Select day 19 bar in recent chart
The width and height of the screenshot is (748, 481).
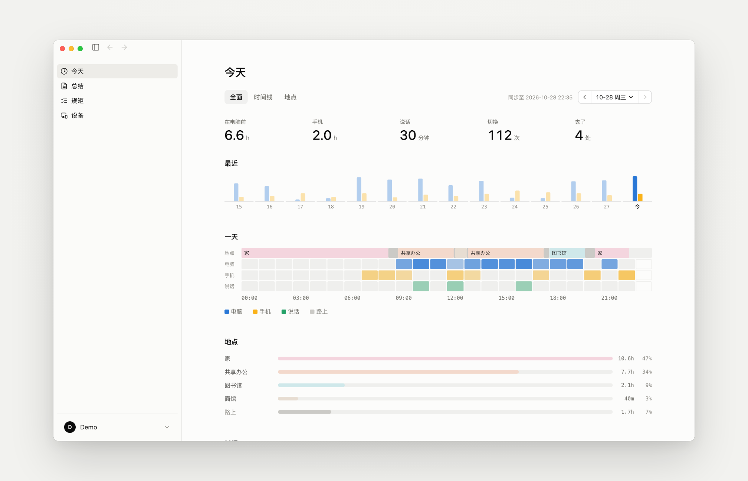tap(361, 189)
